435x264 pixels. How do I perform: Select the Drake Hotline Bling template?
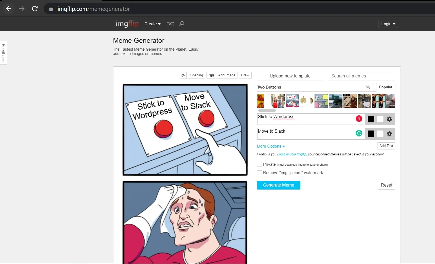pyautogui.click(x=261, y=101)
